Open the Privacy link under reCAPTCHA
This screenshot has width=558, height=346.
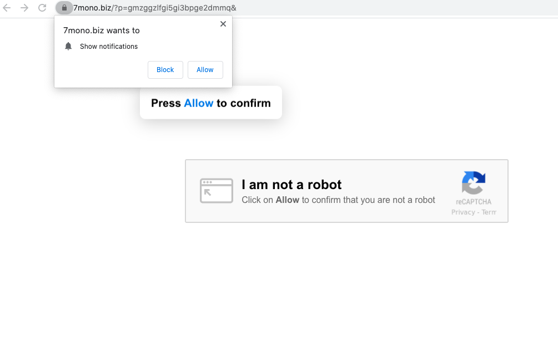tap(463, 212)
